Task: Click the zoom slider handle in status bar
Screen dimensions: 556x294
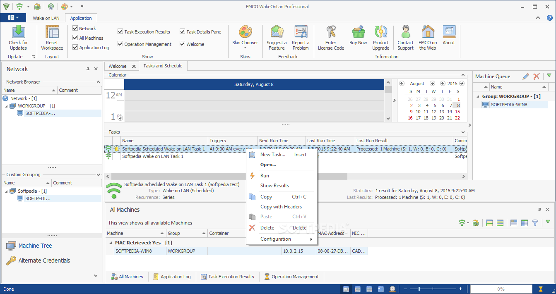Action: pos(419,289)
